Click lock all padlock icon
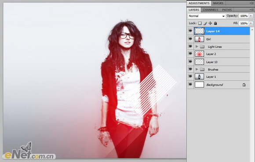This screenshot has height=162, width=255. tap(215, 23)
